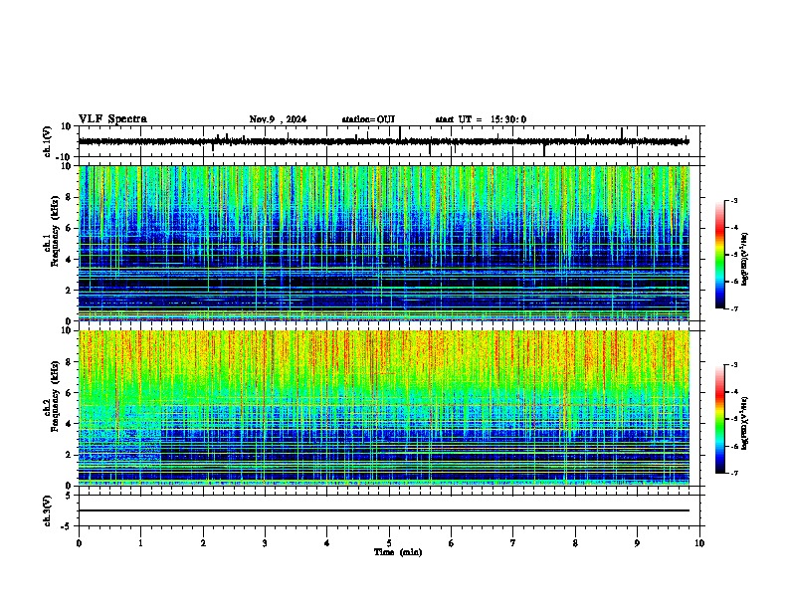Click inside the ch.2 spectrogram panel

pyautogui.click(x=384, y=408)
